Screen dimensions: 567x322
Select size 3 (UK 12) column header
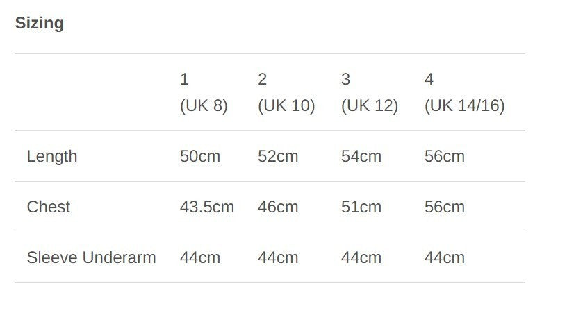pyautogui.click(x=370, y=92)
